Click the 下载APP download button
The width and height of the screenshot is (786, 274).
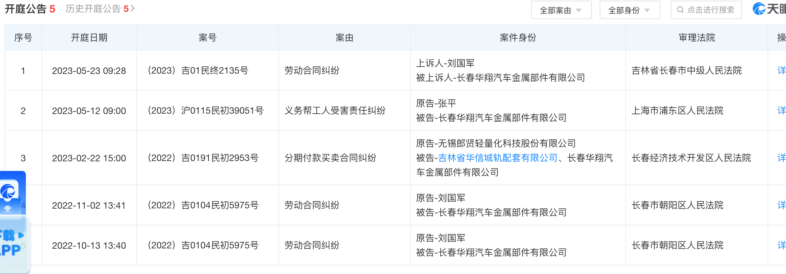tap(12, 243)
